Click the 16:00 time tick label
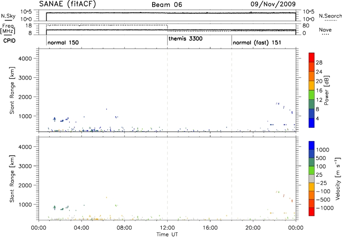The width and height of the screenshot is (342, 237). tap(210, 228)
